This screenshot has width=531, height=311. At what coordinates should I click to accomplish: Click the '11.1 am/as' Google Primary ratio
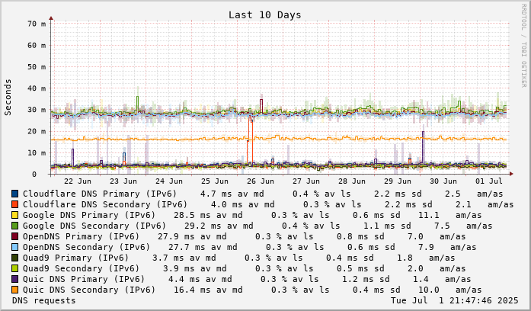449,215
